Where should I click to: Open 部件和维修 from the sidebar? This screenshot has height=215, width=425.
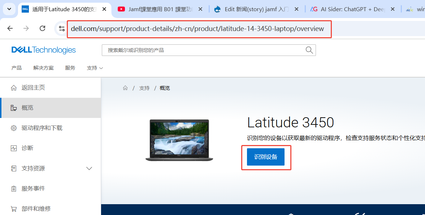[x=51, y=209]
